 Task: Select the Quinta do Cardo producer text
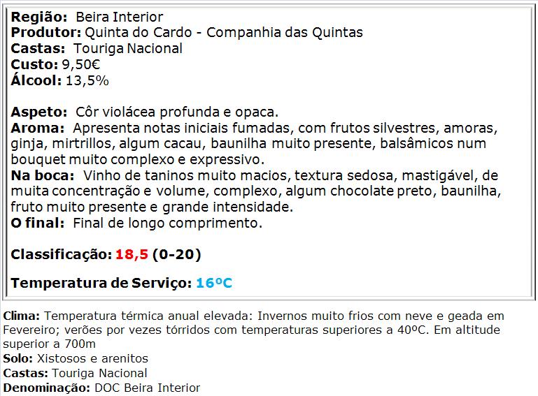click(x=139, y=32)
